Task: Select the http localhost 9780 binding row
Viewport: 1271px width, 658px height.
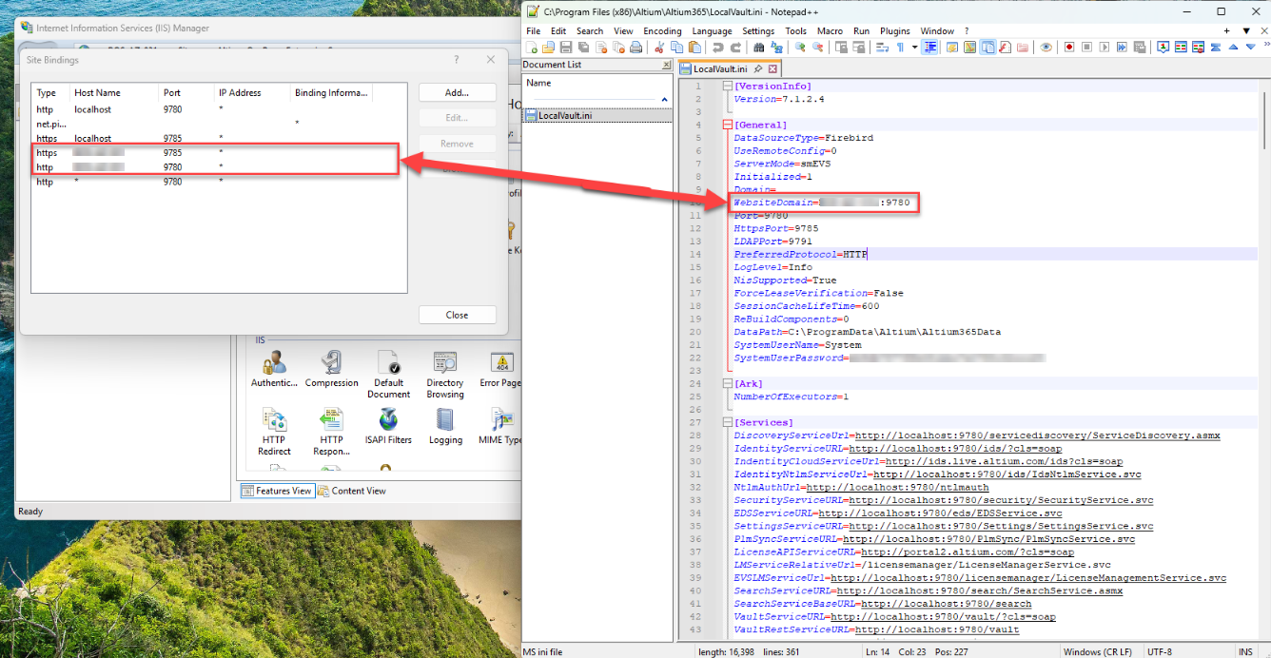Action: click(221, 109)
